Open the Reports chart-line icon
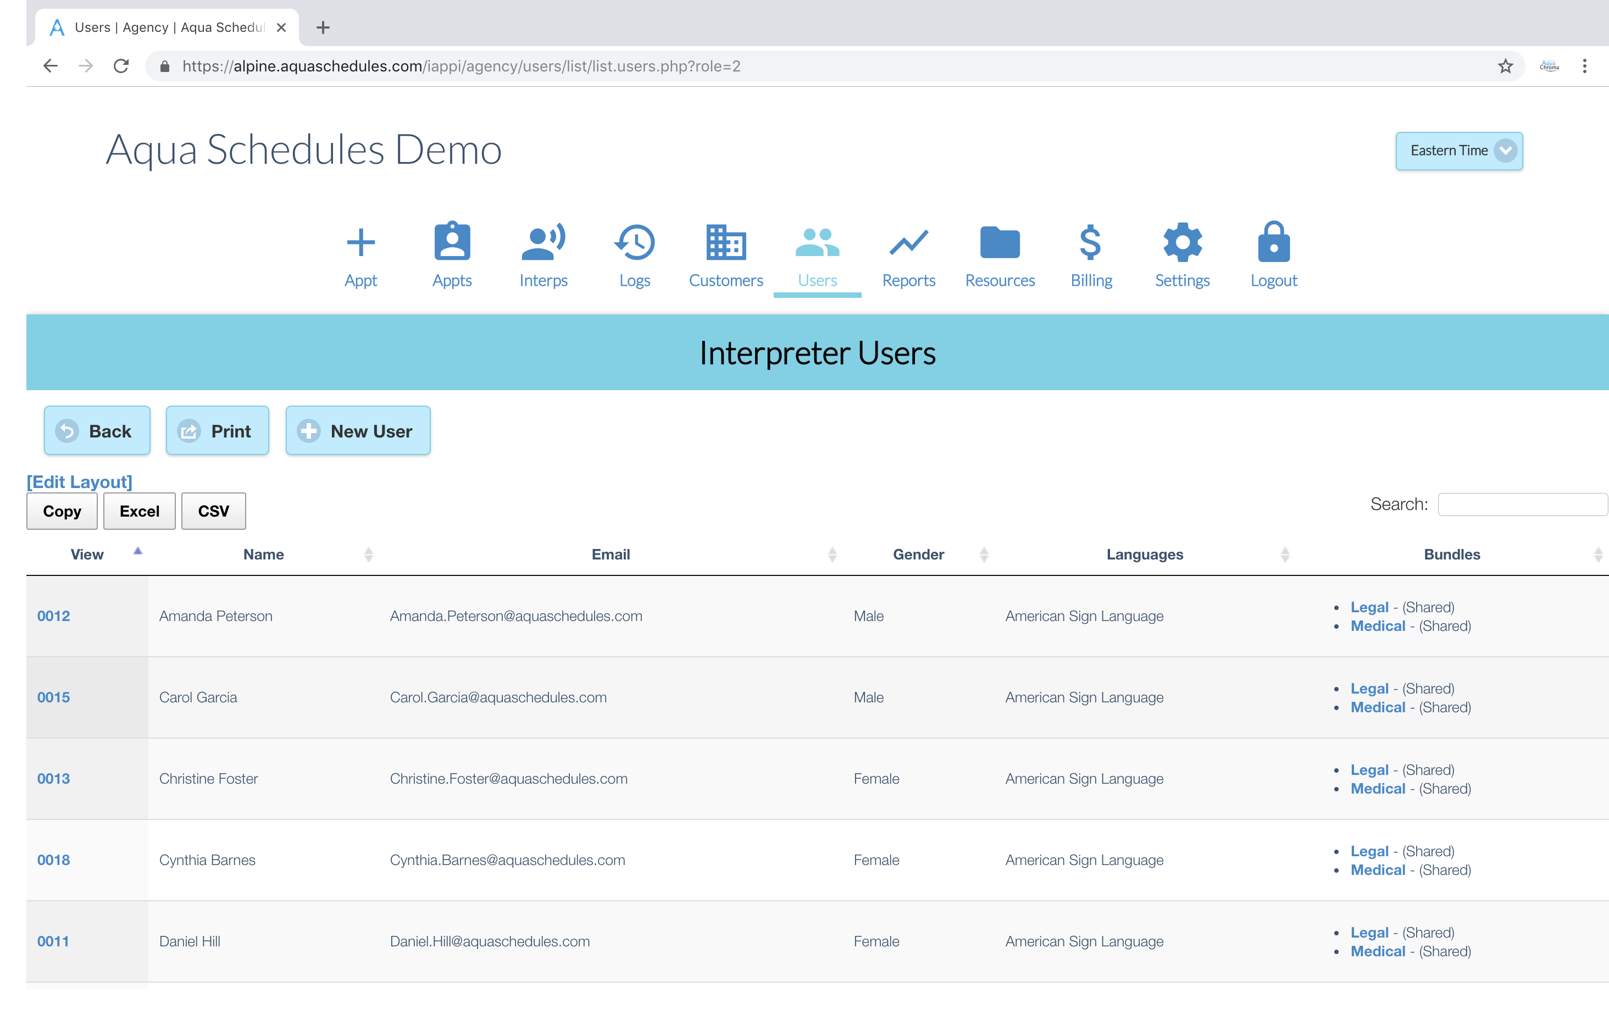 pyautogui.click(x=909, y=242)
